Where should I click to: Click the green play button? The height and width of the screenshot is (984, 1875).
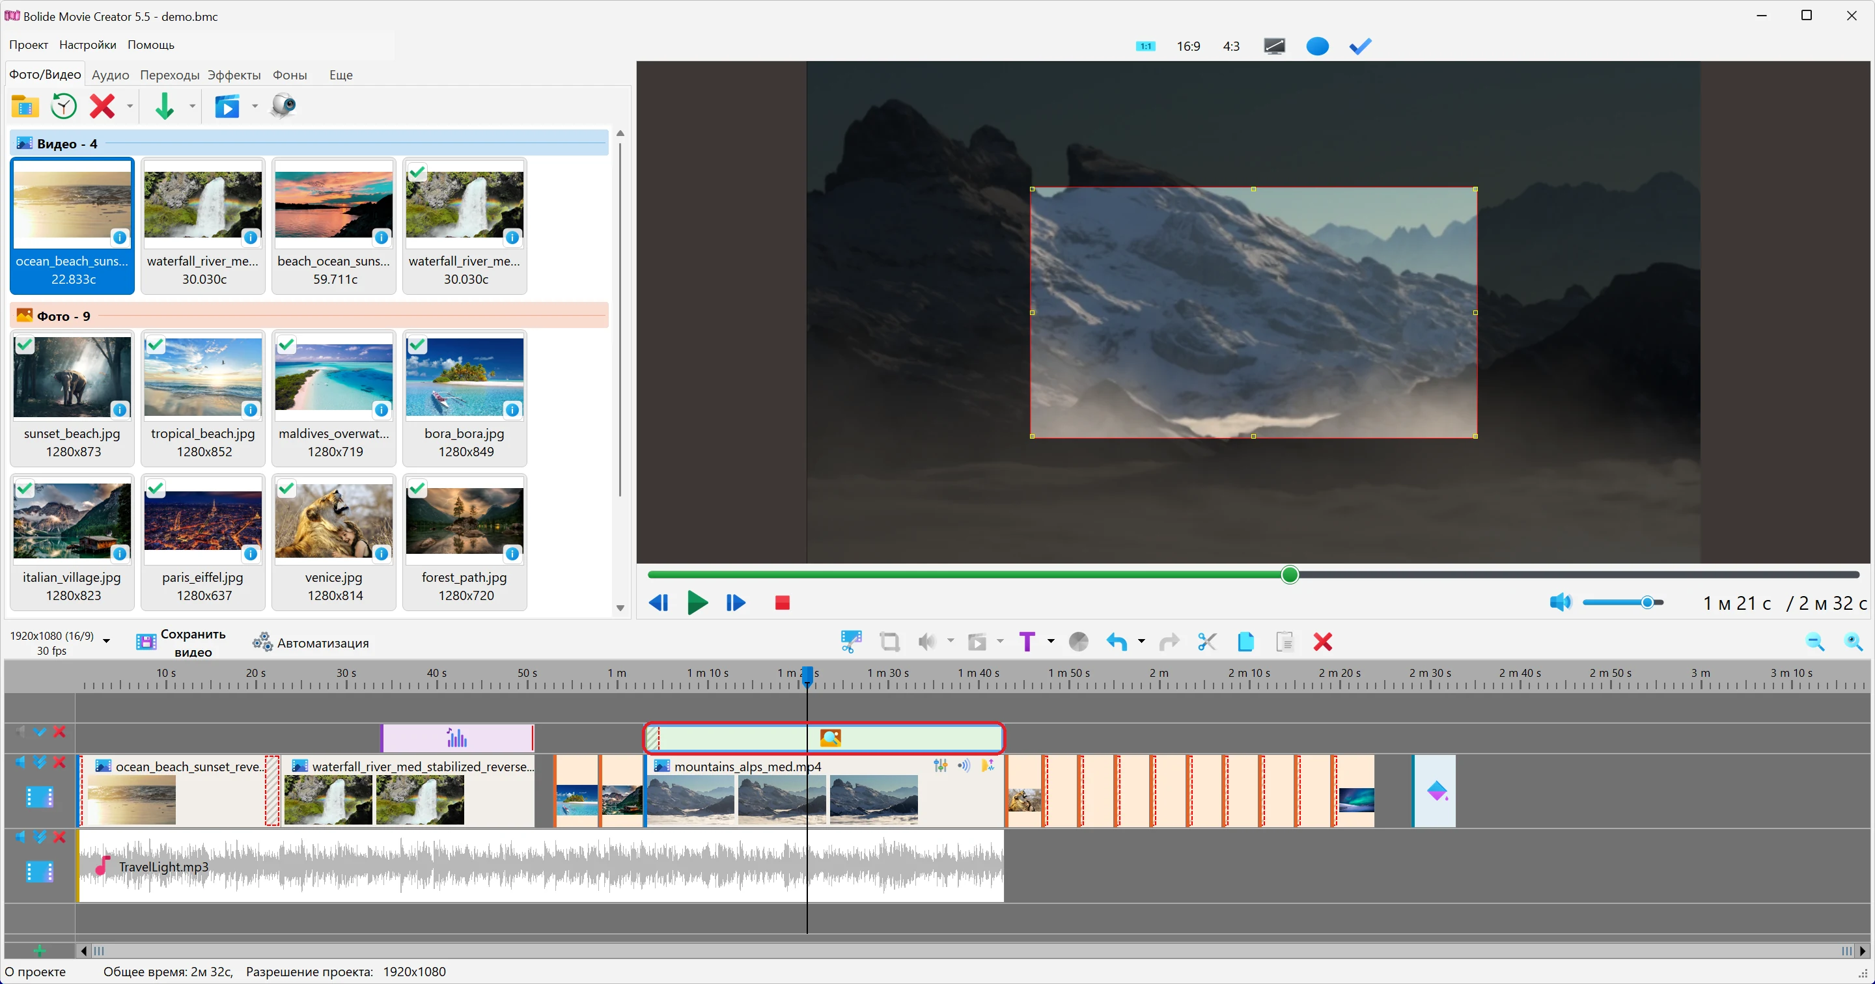(x=697, y=603)
